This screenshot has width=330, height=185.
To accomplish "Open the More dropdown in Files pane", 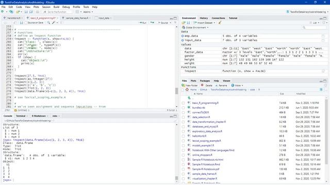I will 237,85.
